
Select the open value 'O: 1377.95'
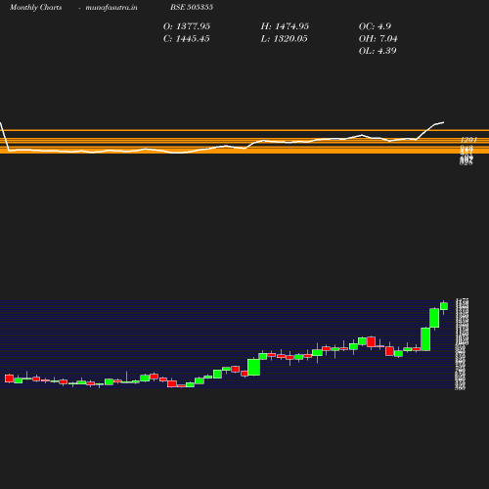[187, 26]
